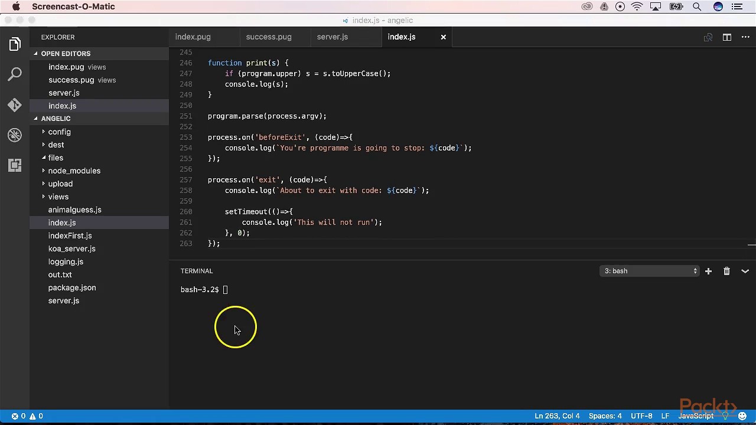756x425 pixels.
Task: Close the index.js editor tab
Action: click(443, 37)
